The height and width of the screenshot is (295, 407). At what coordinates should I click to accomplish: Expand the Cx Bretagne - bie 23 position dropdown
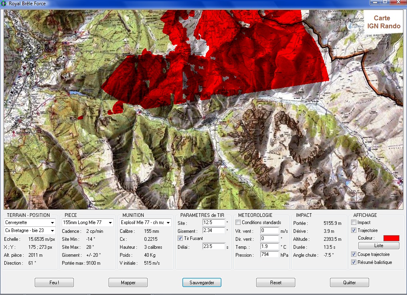pyautogui.click(x=30, y=230)
